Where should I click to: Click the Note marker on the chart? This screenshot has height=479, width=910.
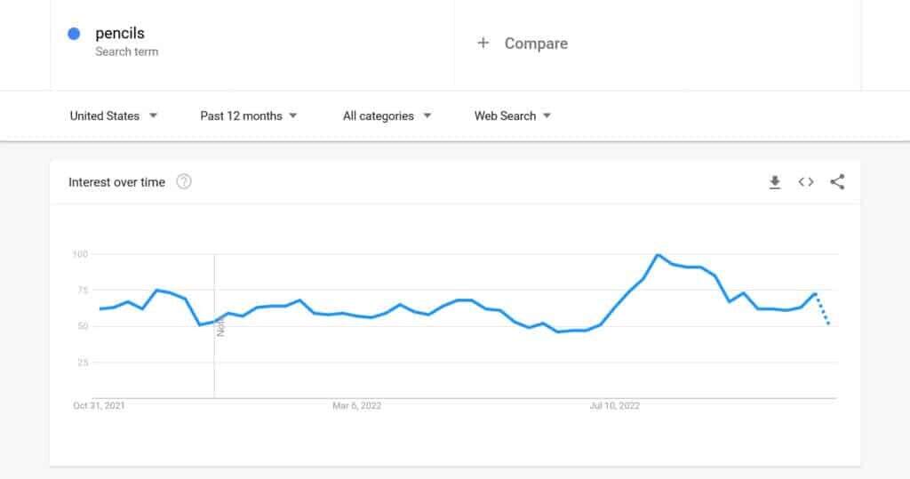pos(220,326)
